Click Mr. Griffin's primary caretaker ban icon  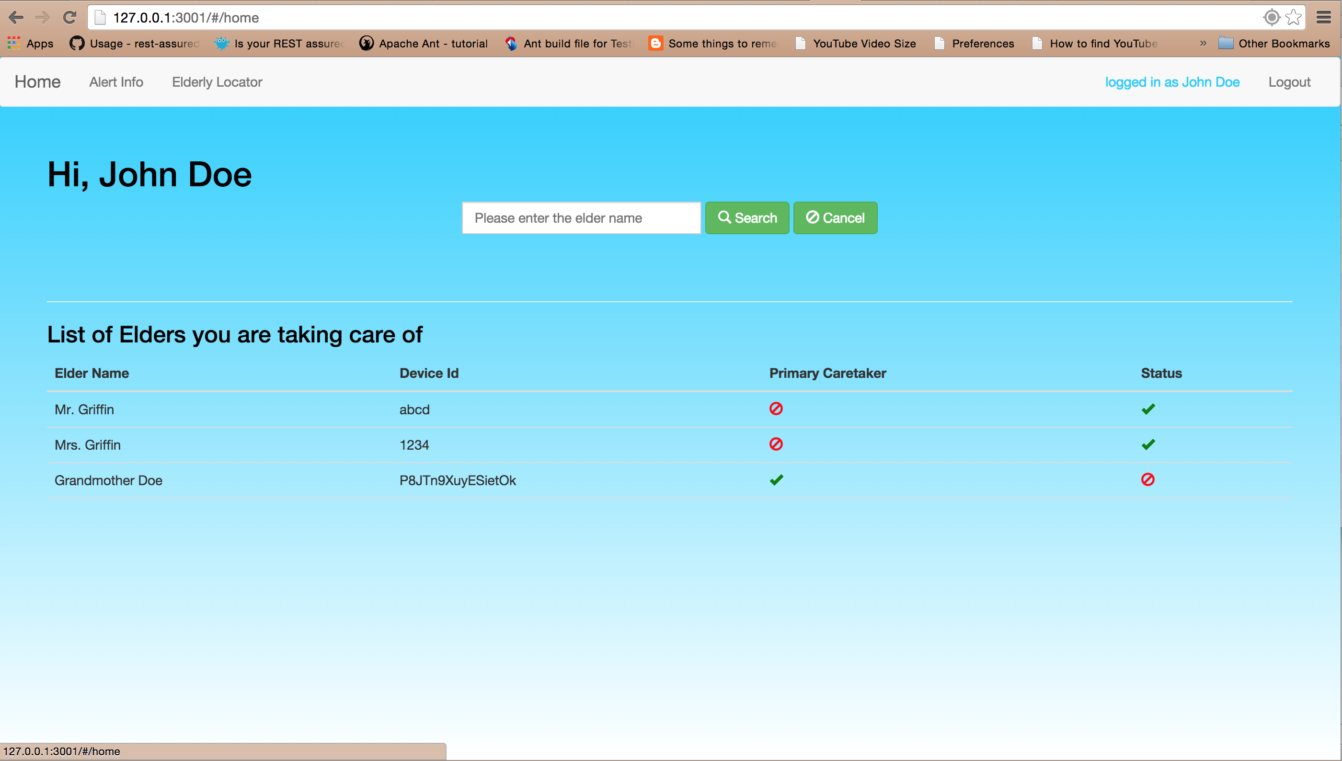click(x=776, y=409)
